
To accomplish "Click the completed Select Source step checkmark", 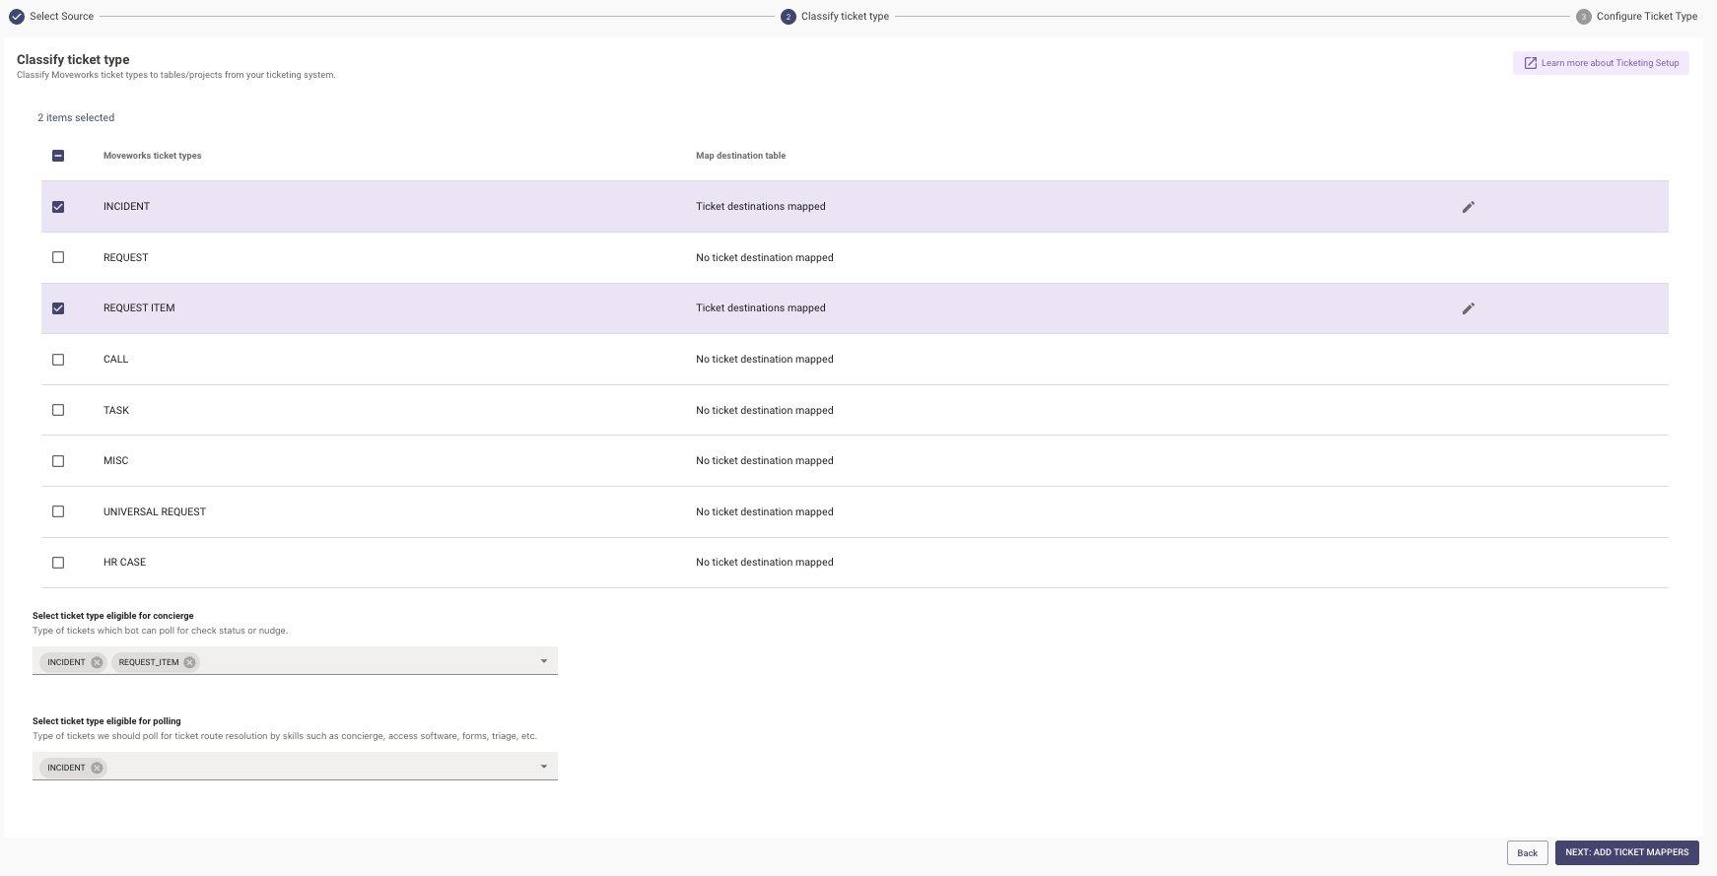I will coord(17,17).
